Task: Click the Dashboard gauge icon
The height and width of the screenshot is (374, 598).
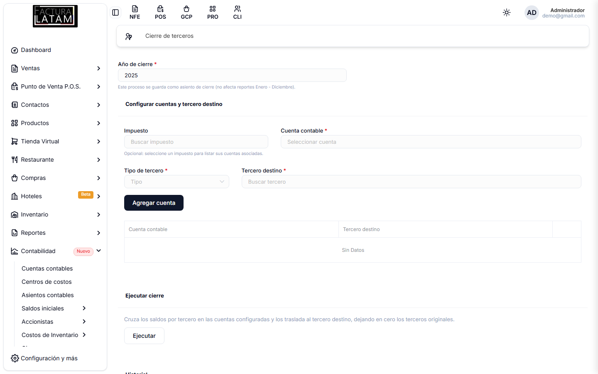Action: pyautogui.click(x=15, y=50)
